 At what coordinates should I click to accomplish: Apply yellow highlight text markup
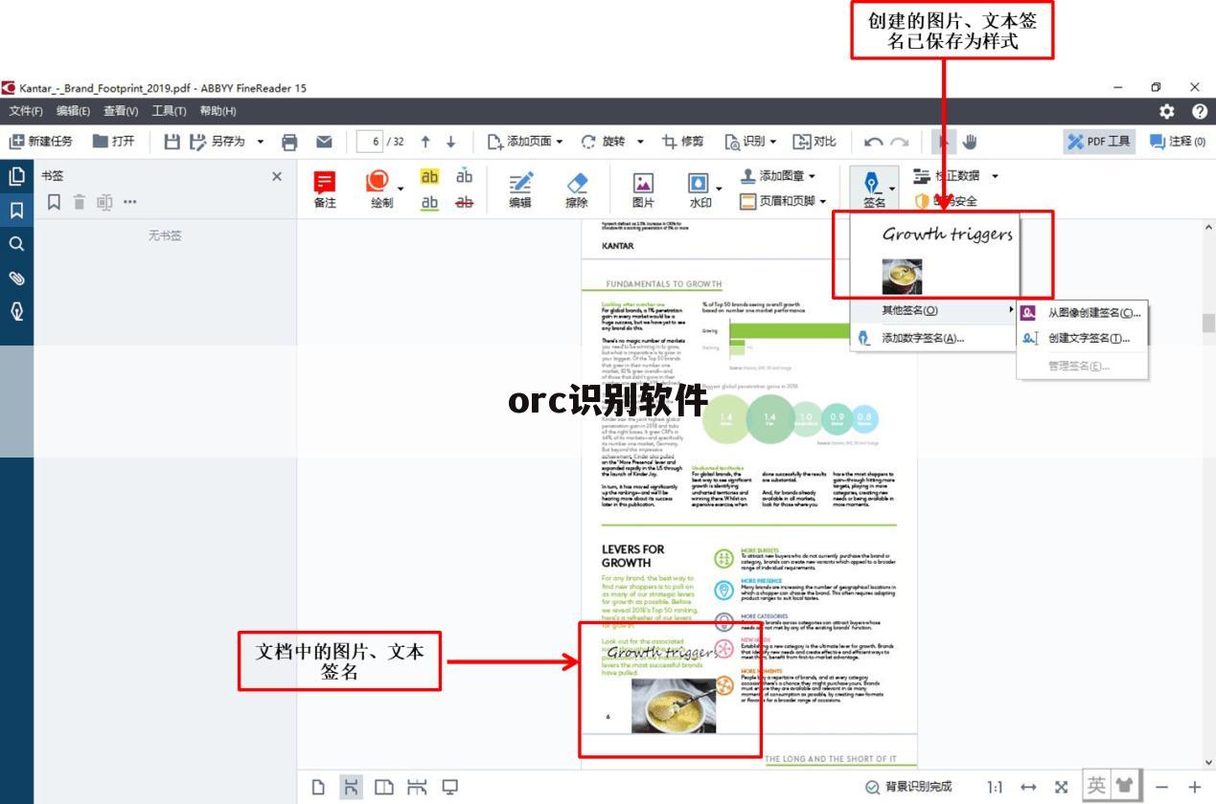pos(429,177)
